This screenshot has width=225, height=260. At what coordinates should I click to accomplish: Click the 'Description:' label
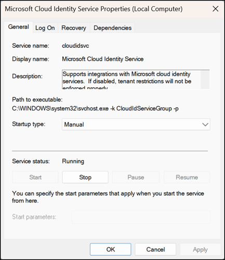(27, 76)
